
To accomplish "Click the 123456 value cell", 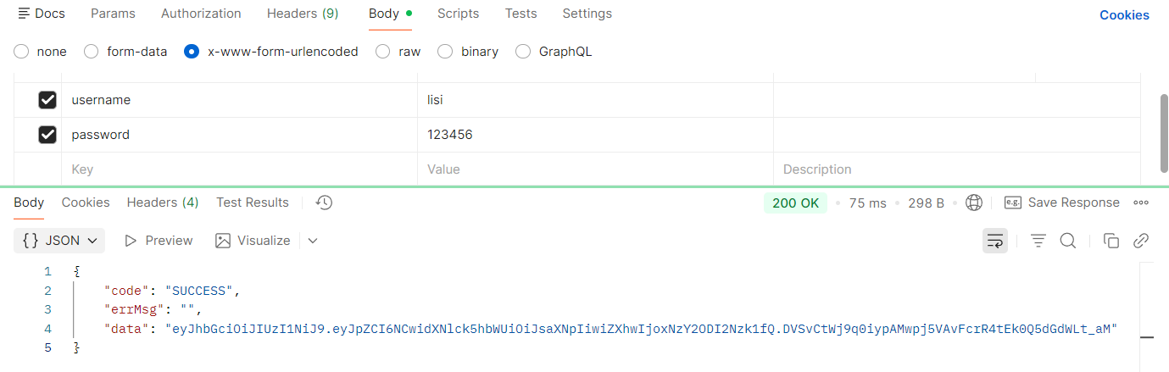I will tap(595, 135).
